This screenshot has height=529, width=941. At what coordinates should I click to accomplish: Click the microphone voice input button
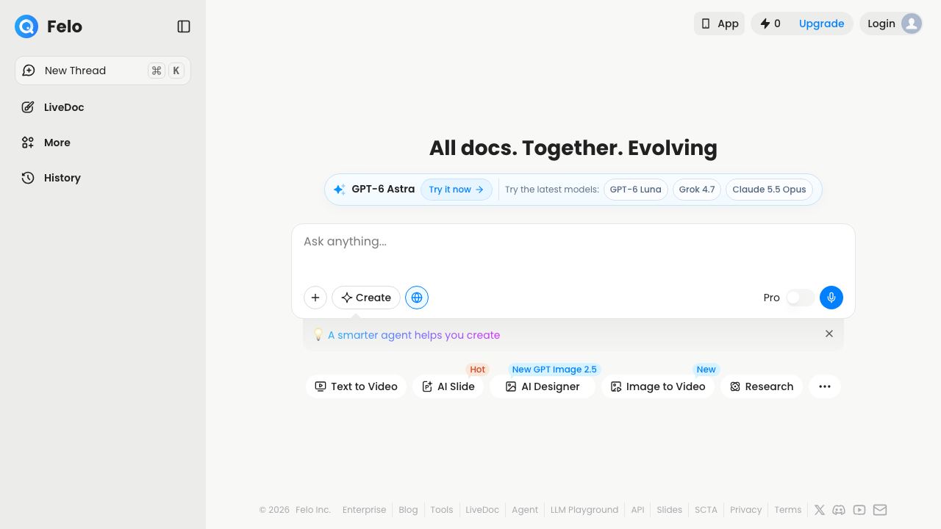pyautogui.click(x=831, y=298)
